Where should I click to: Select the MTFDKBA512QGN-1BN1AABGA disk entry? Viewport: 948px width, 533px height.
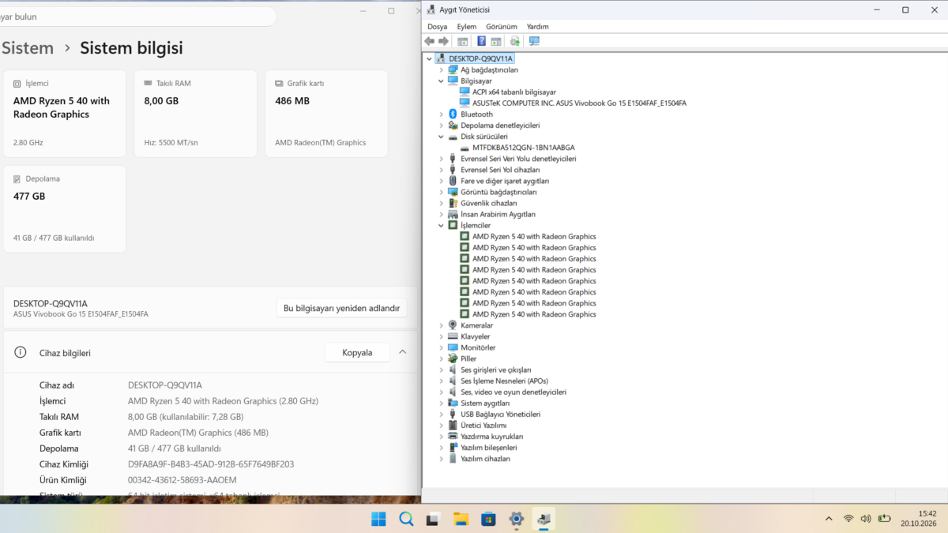(x=524, y=148)
